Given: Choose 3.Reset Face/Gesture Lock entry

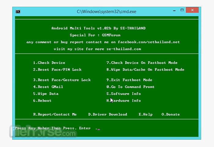Looking at the screenshot, I should [x=62, y=80].
